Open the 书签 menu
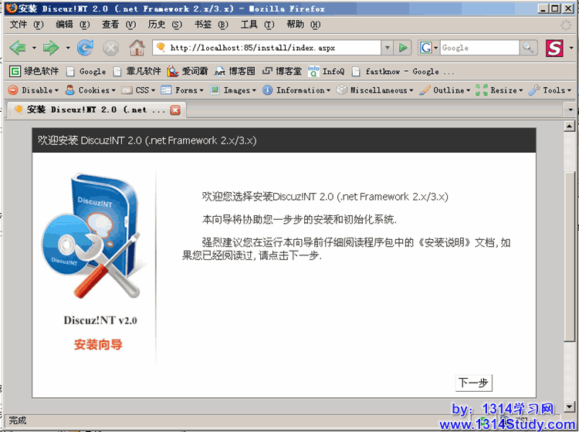 (208, 25)
